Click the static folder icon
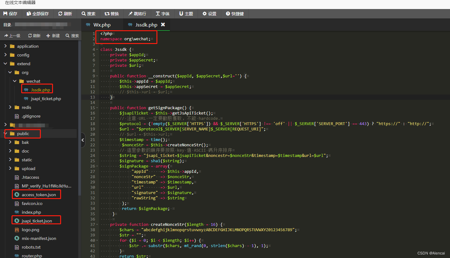Viewport: 450px width, 258px height. pyautogui.click(x=17, y=160)
